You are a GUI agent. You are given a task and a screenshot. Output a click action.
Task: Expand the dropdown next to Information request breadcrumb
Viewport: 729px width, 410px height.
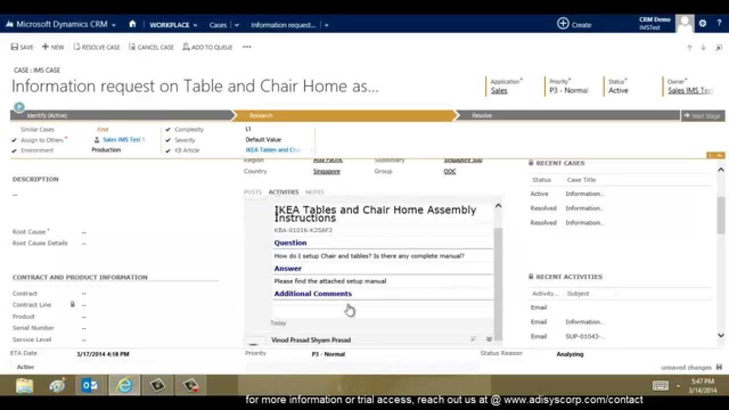coord(326,25)
